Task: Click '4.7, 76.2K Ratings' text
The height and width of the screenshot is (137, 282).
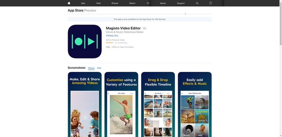Action: [121, 43]
